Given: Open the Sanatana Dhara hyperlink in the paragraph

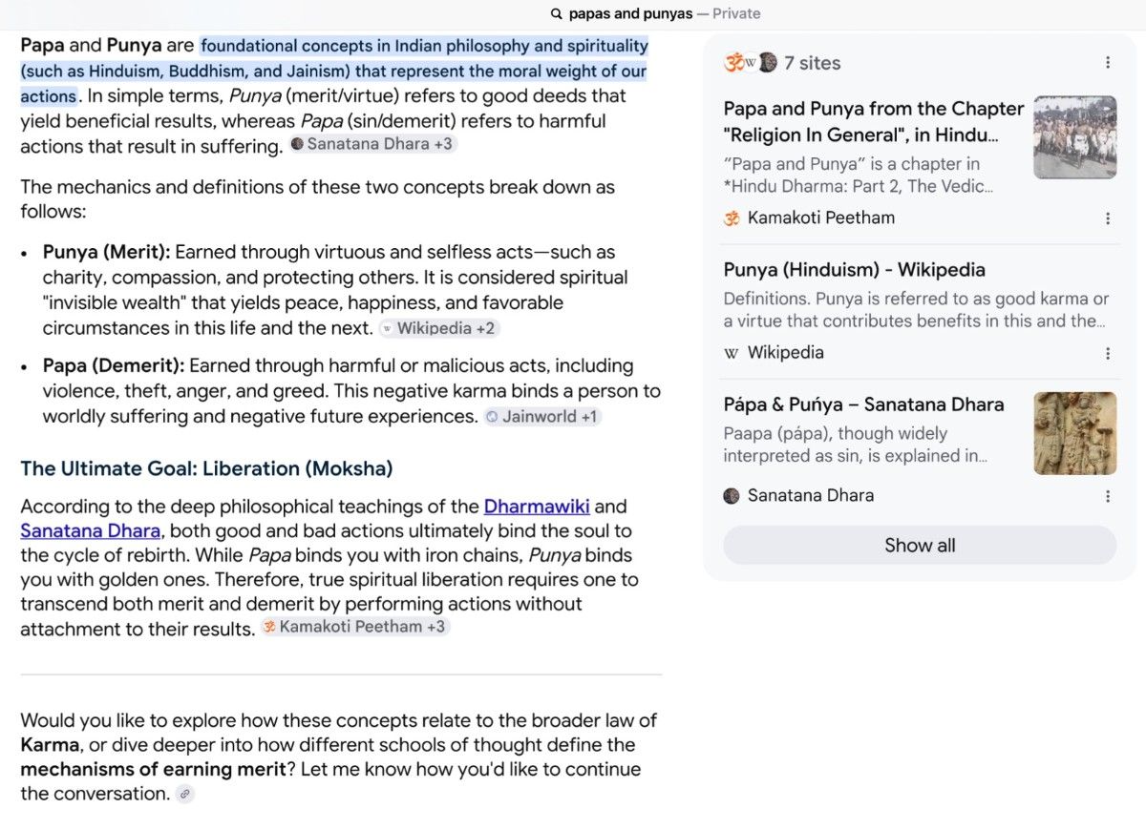Looking at the screenshot, I should 91,531.
